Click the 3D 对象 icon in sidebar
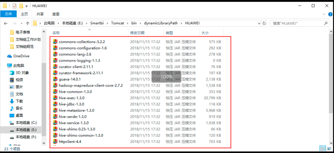The width and height of the screenshot is (334, 153). [x=12, y=73]
